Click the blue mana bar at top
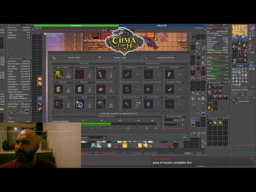Screen dimensions: 256x192 [x=162, y=26]
